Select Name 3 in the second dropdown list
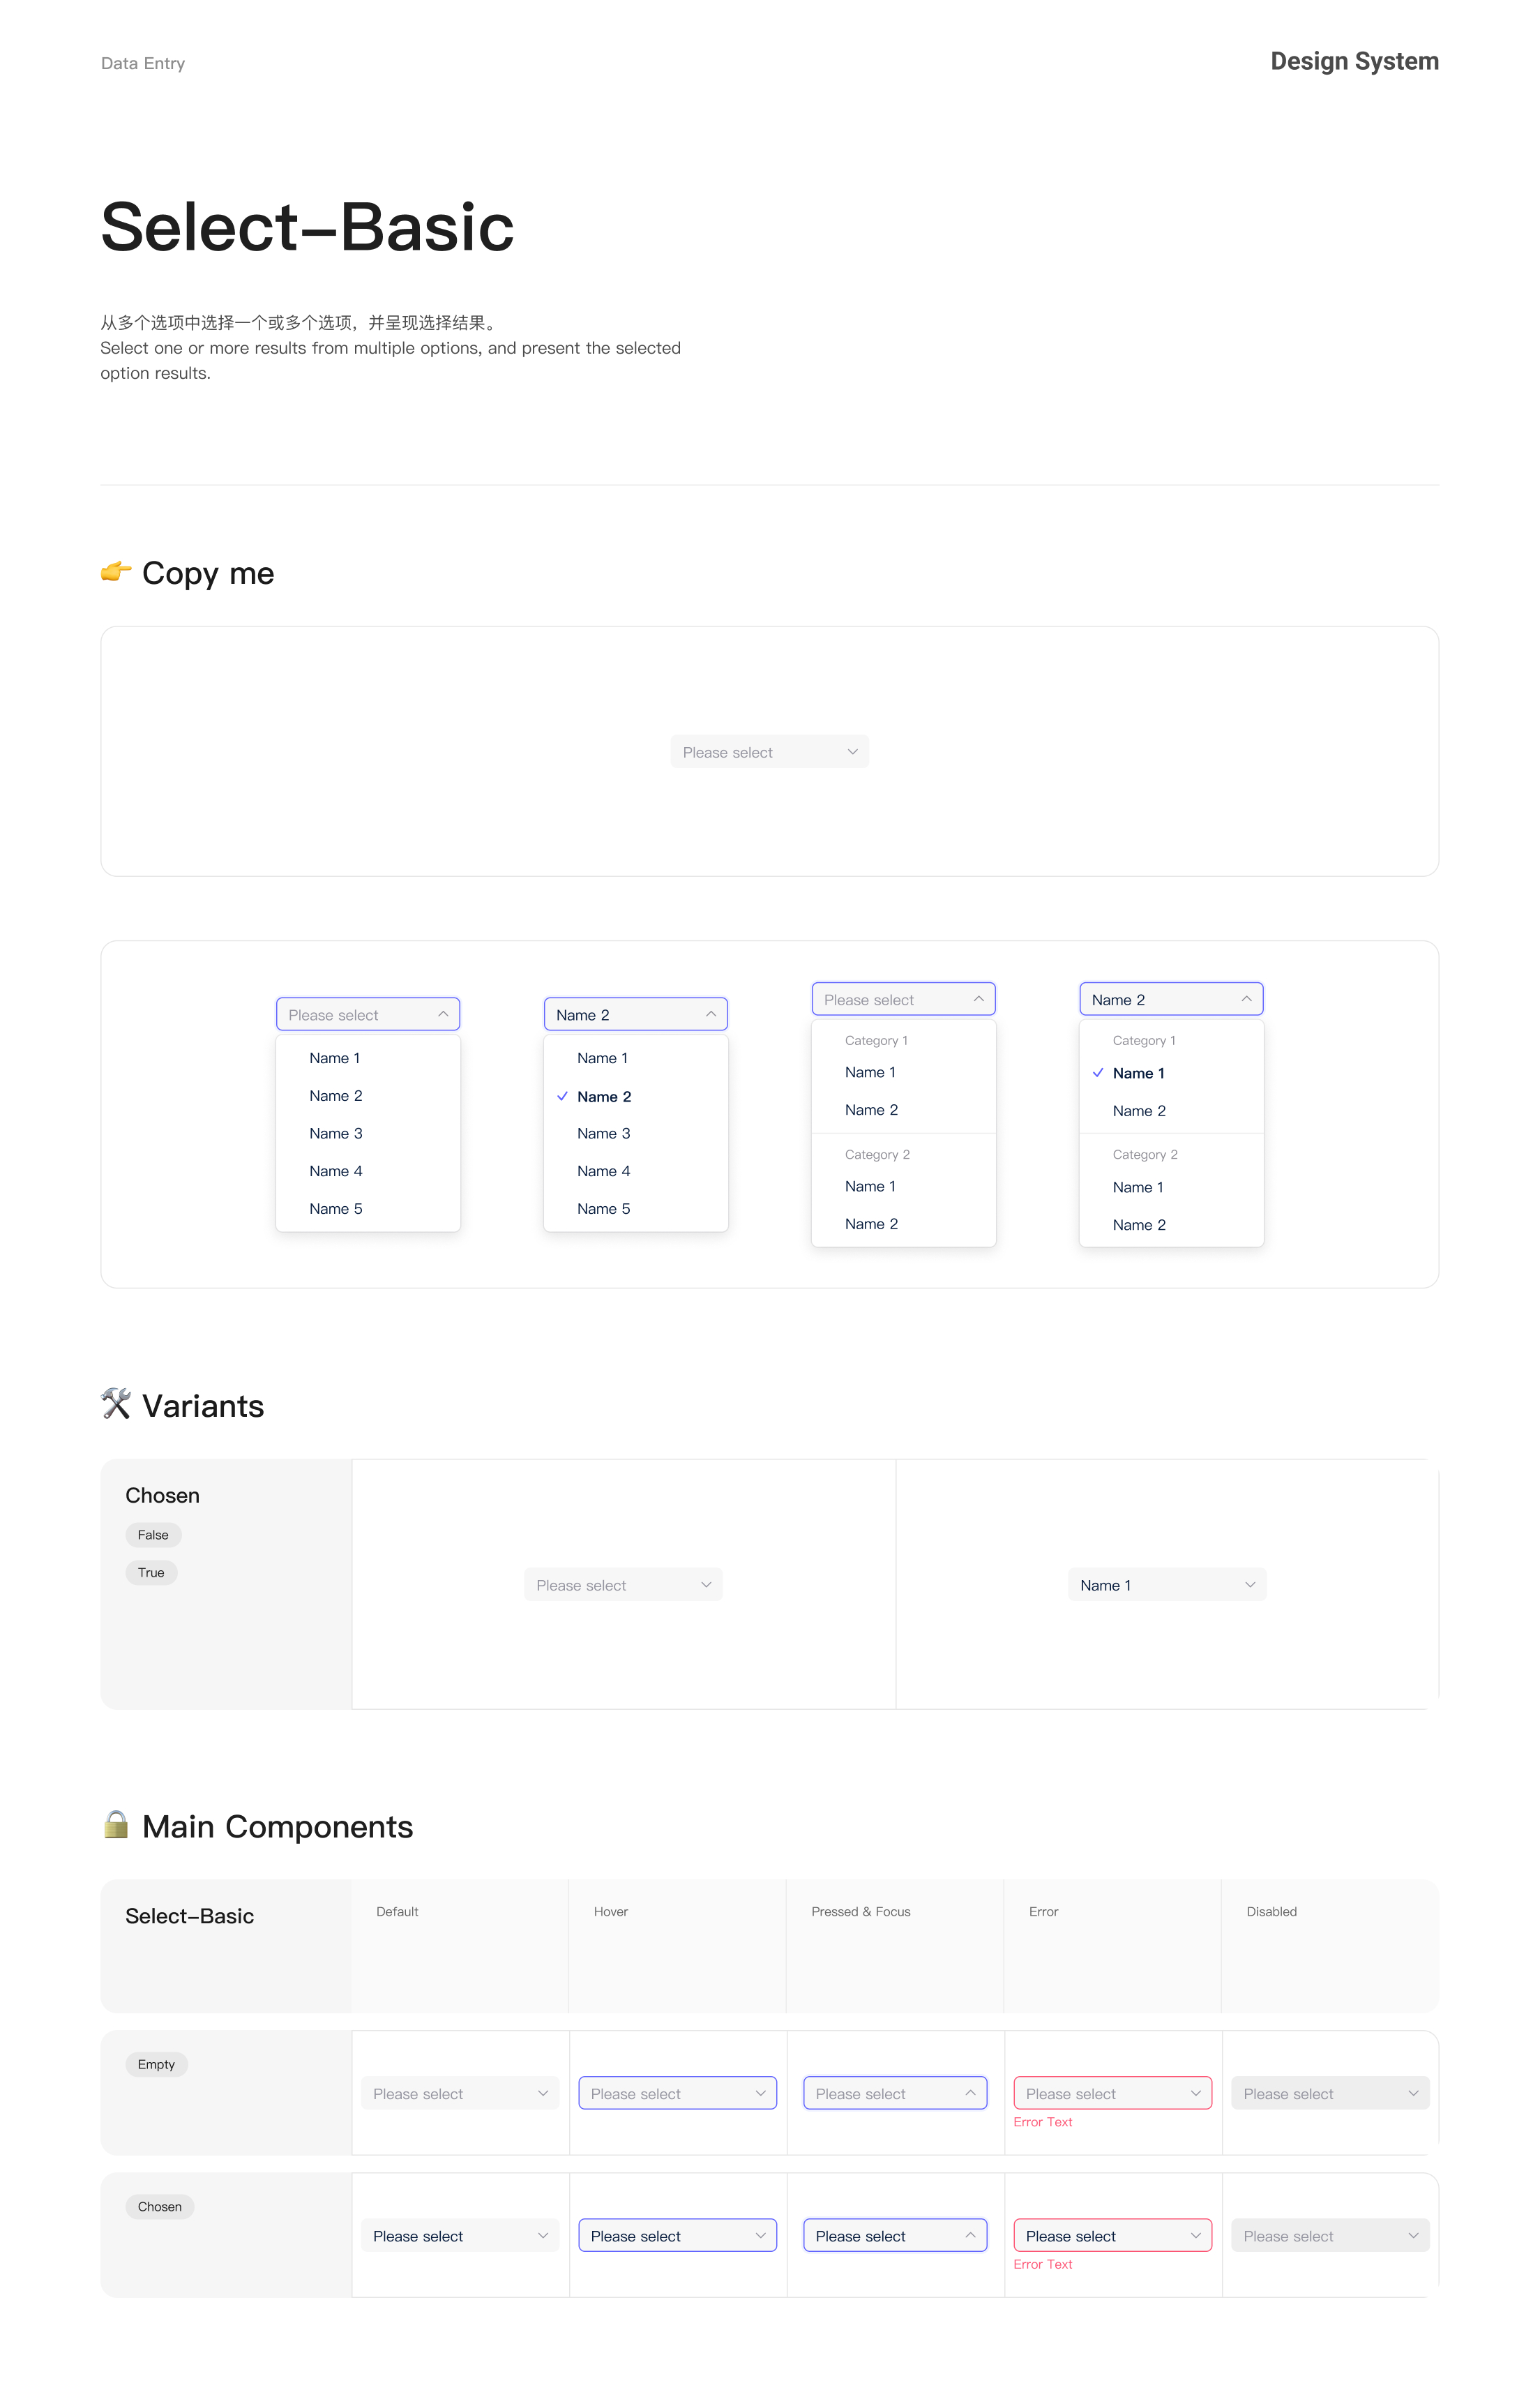The height and width of the screenshot is (2390, 1540). tap(604, 1134)
